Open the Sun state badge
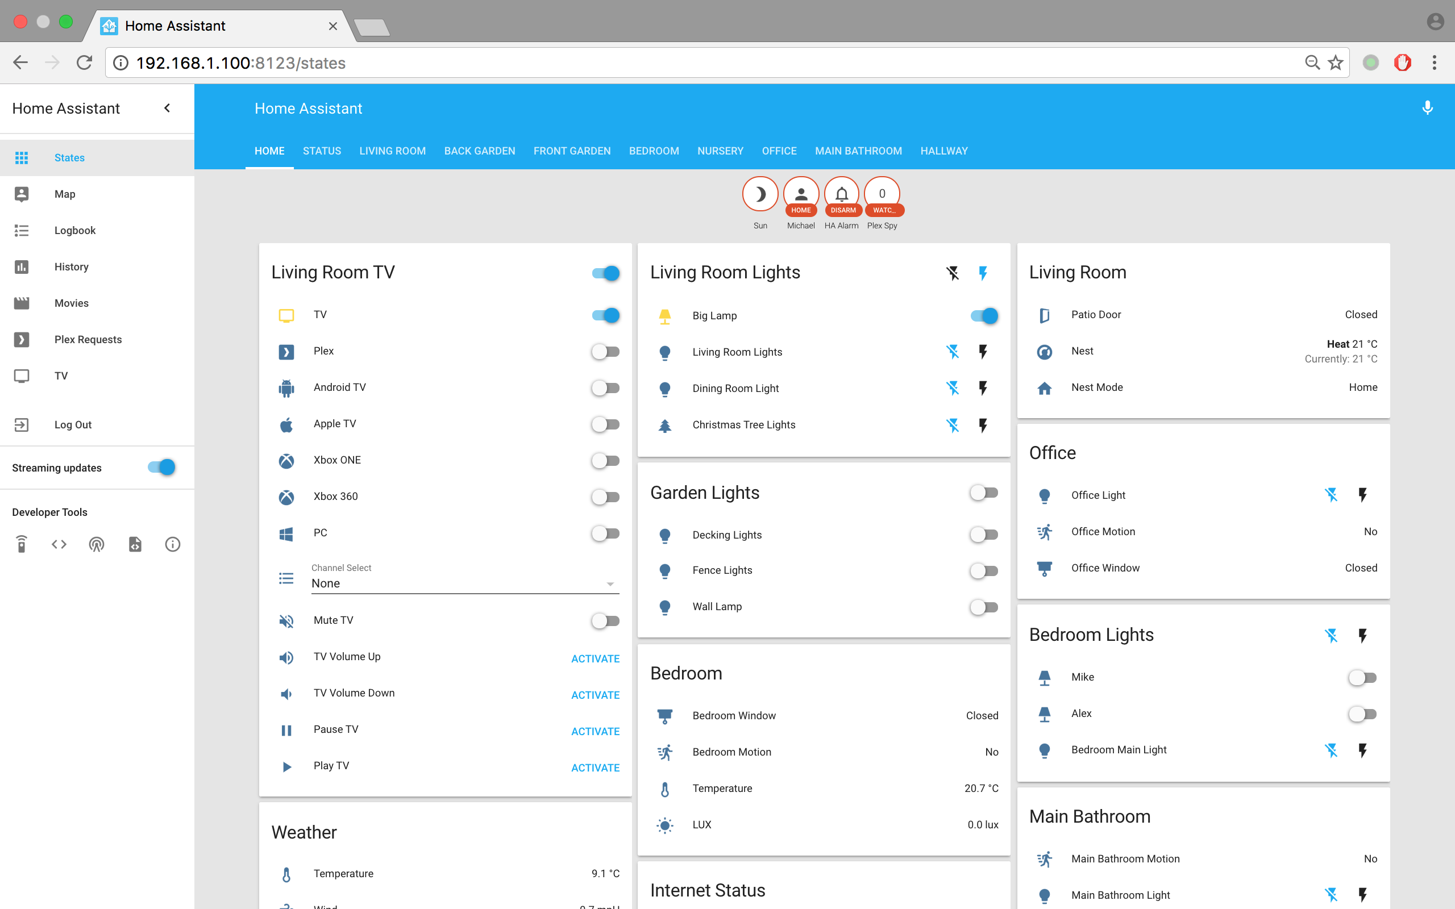Image resolution: width=1455 pixels, height=909 pixels. [x=760, y=194]
